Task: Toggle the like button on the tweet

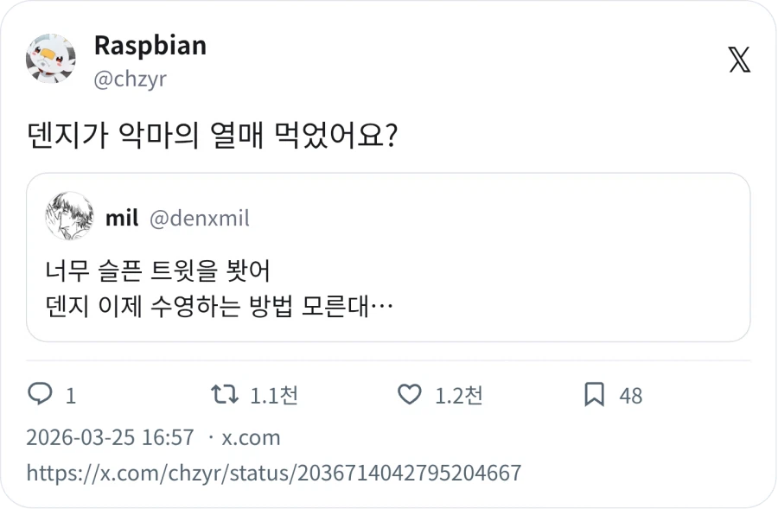Action: click(x=412, y=396)
